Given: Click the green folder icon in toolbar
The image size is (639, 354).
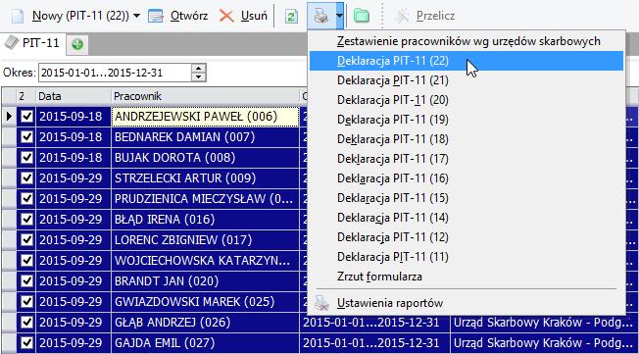Looking at the screenshot, I should pos(361,17).
